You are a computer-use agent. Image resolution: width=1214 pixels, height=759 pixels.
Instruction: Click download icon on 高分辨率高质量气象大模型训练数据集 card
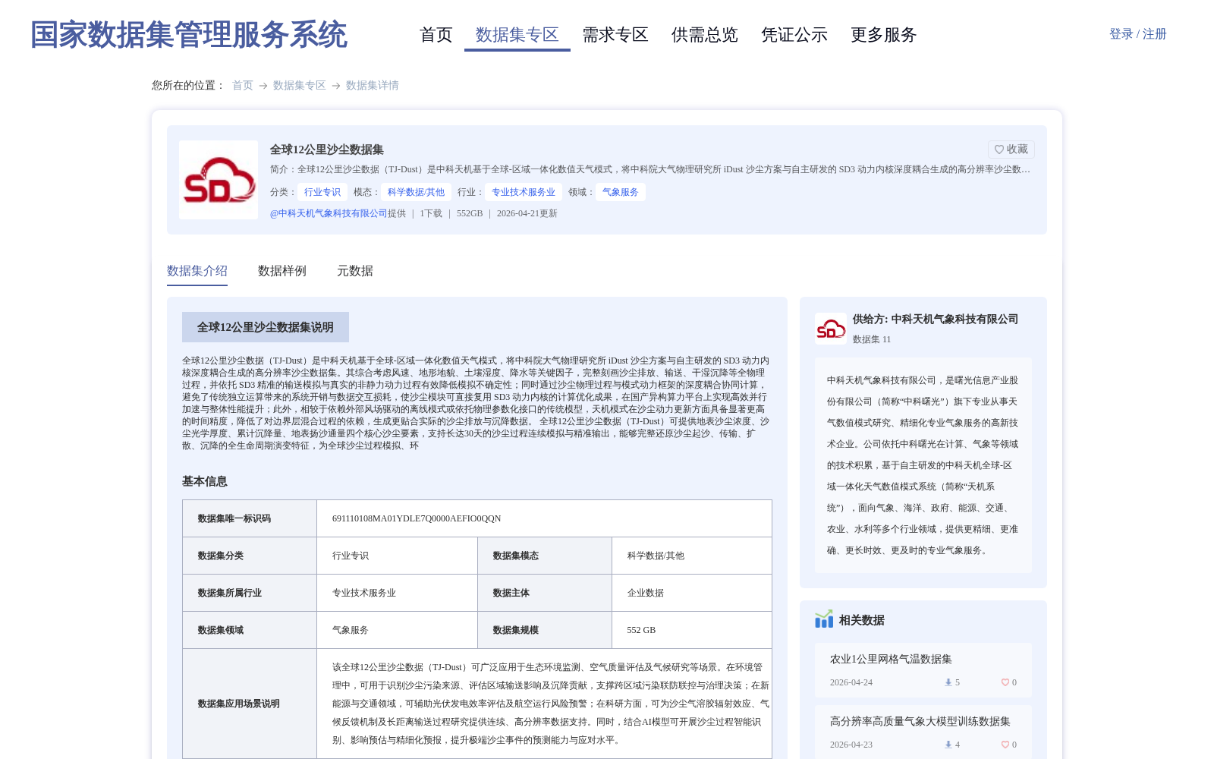click(x=948, y=745)
